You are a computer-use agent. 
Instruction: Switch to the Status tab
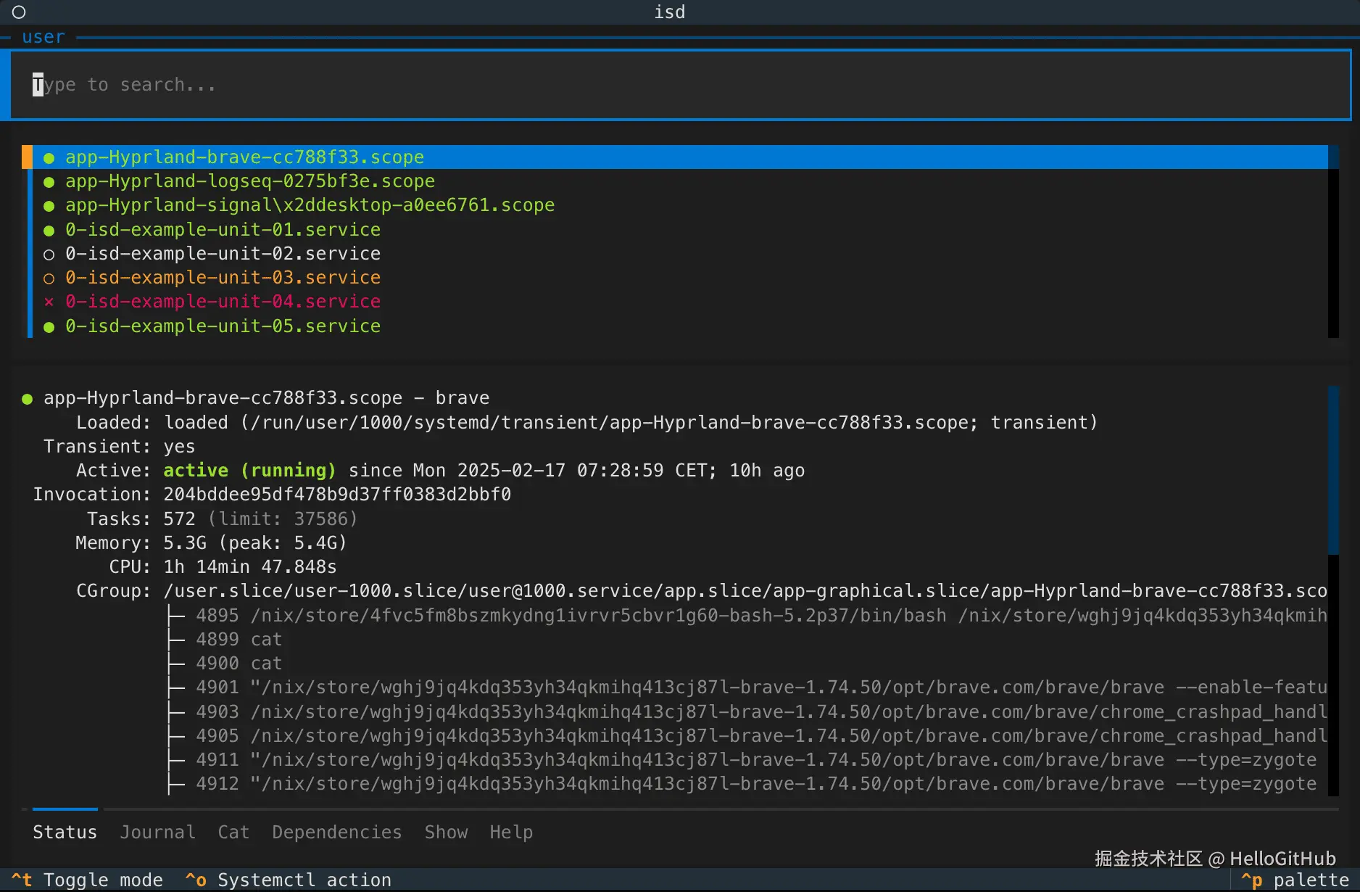coord(65,832)
